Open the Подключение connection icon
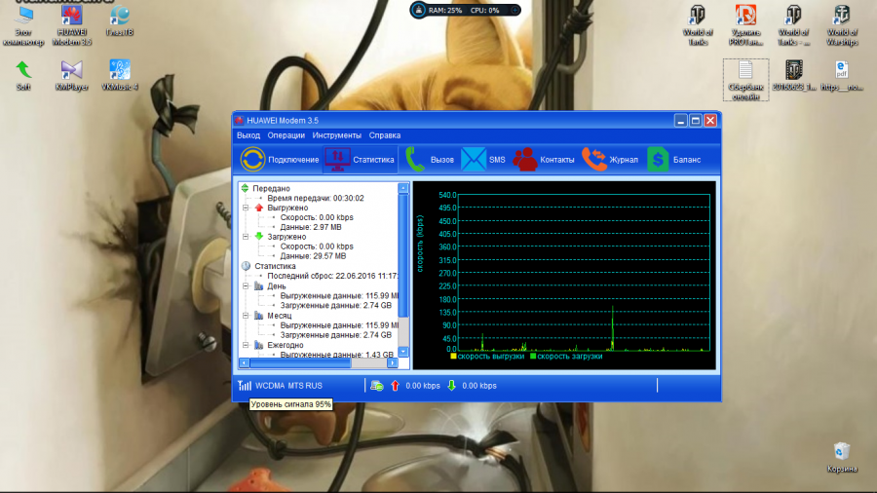The height and width of the screenshot is (493, 877). [252, 160]
